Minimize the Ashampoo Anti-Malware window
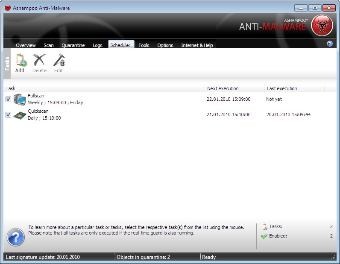340x264 pixels. [x=301, y=8]
